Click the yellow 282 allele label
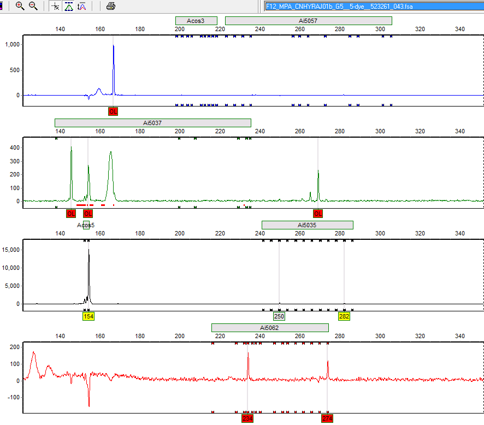484x425 pixels. [344, 316]
